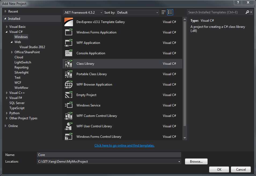Expand the Python node
The height and width of the screenshot is (176, 256).
click(x=7, y=113)
